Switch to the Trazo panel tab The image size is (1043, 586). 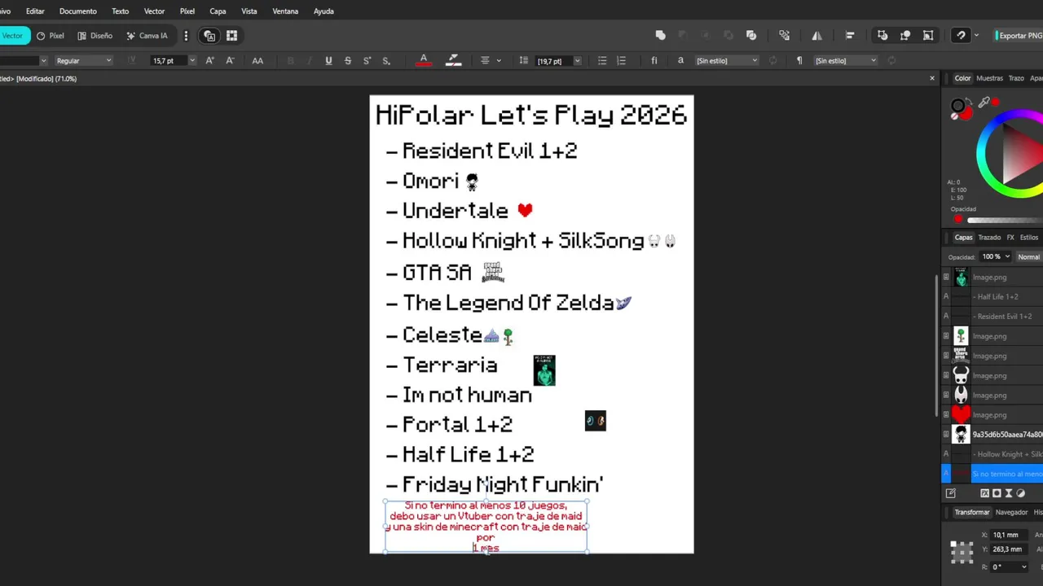(1016, 79)
